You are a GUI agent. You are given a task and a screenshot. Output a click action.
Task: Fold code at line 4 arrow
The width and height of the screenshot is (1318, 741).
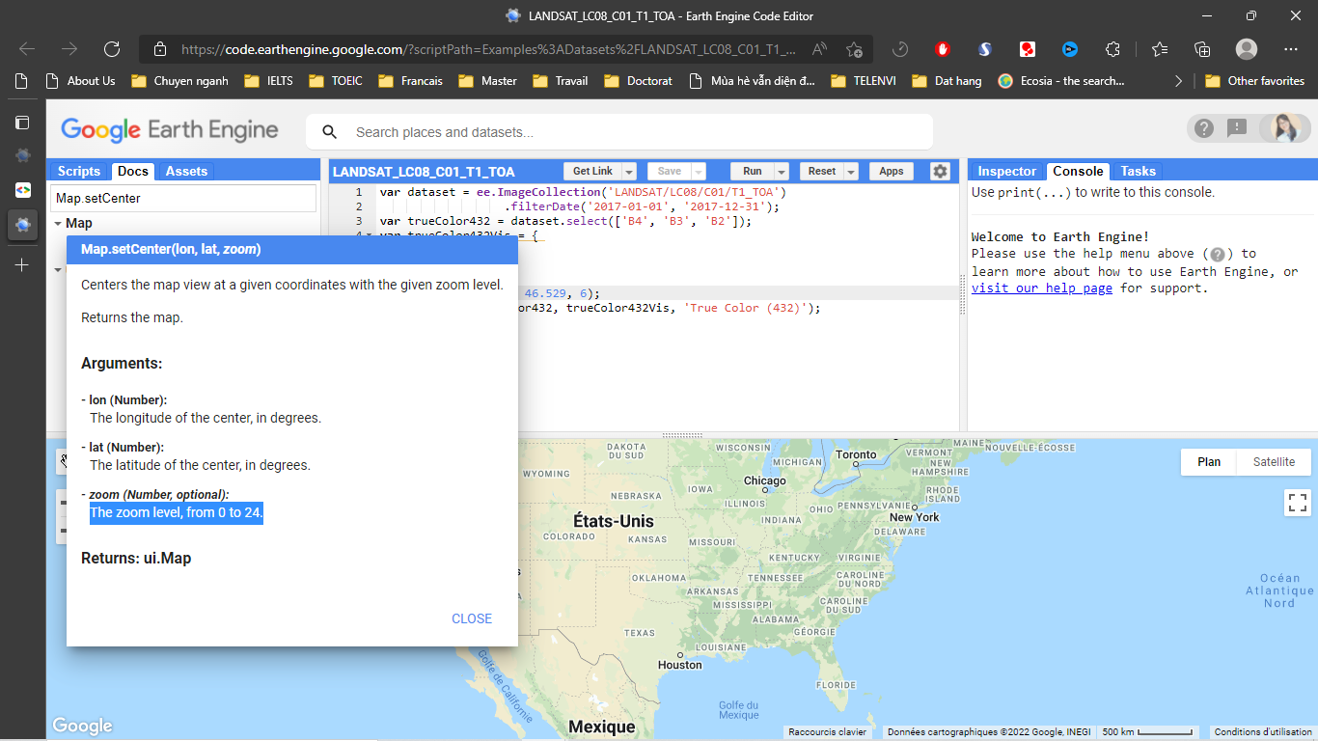tap(368, 235)
